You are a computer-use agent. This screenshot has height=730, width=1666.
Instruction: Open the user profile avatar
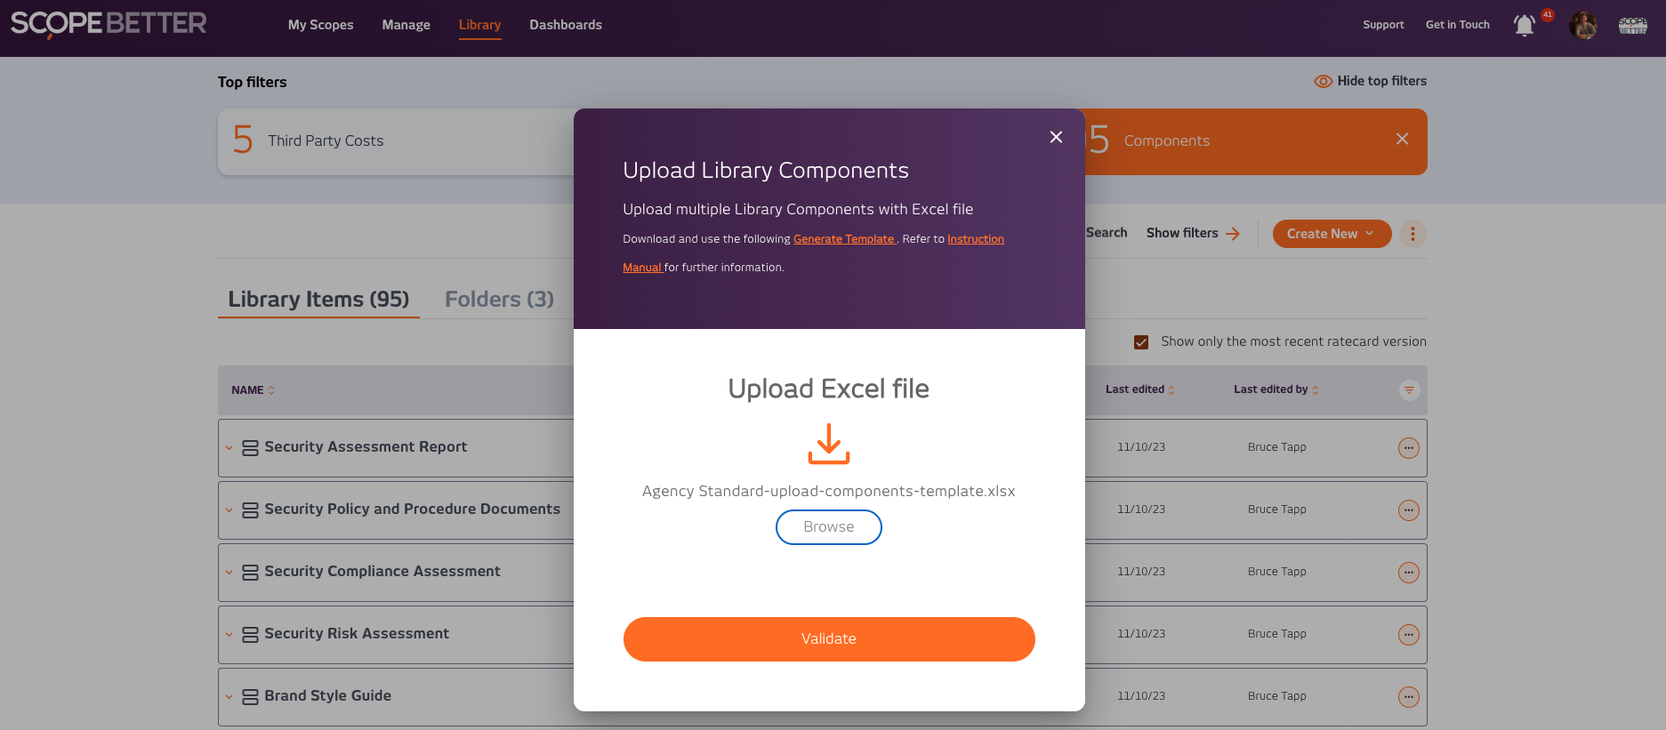[x=1582, y=25]
